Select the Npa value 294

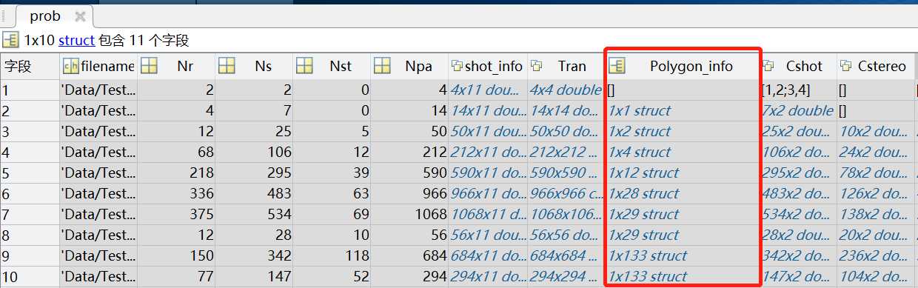[409, 276]
